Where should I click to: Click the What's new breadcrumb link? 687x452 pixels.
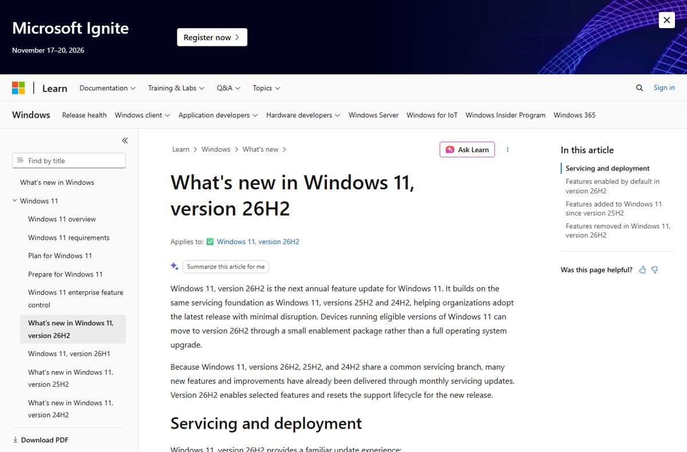point(260,149)
